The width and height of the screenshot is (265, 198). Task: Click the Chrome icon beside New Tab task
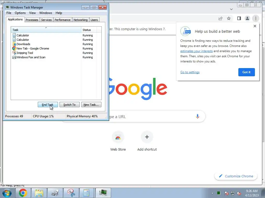[x=14, y=48]
